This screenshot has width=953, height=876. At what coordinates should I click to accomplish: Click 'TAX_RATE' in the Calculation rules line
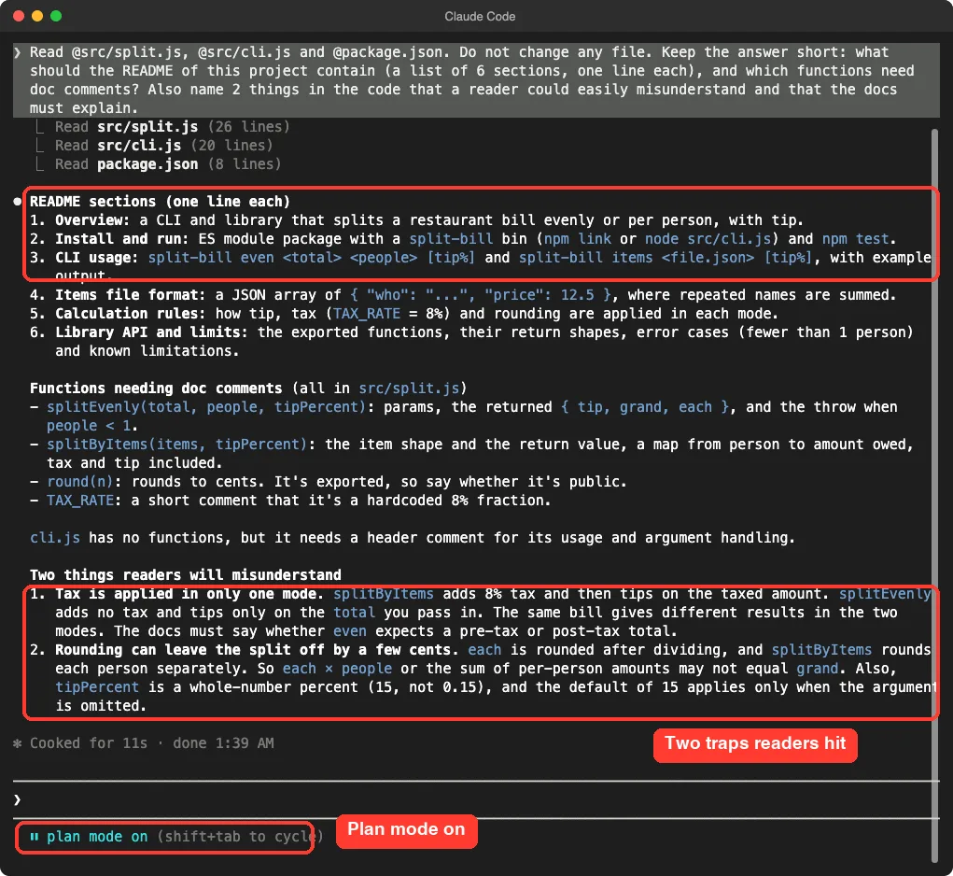[x=367, y=314]
